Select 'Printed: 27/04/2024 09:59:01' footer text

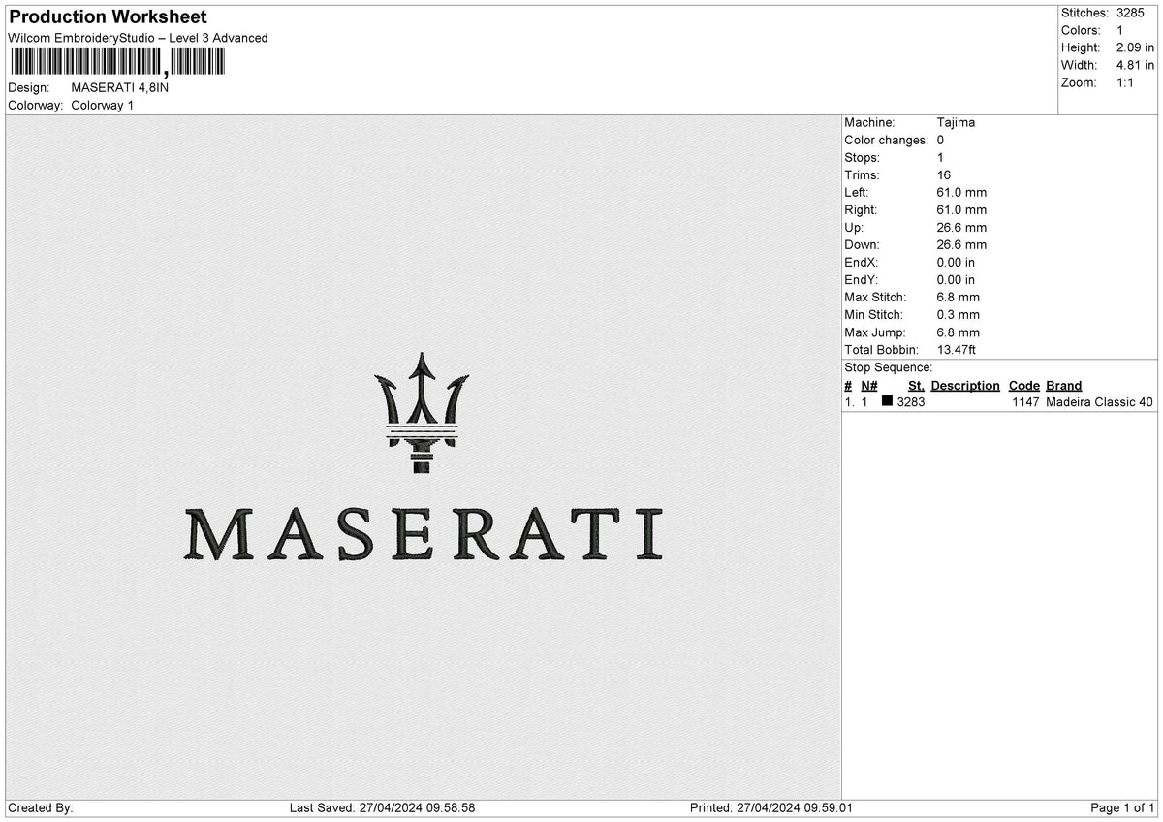pos(770,807)
